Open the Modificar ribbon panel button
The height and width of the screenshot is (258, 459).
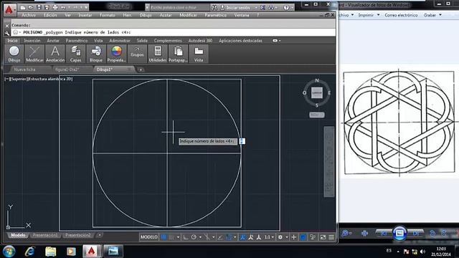pos(34,54)
